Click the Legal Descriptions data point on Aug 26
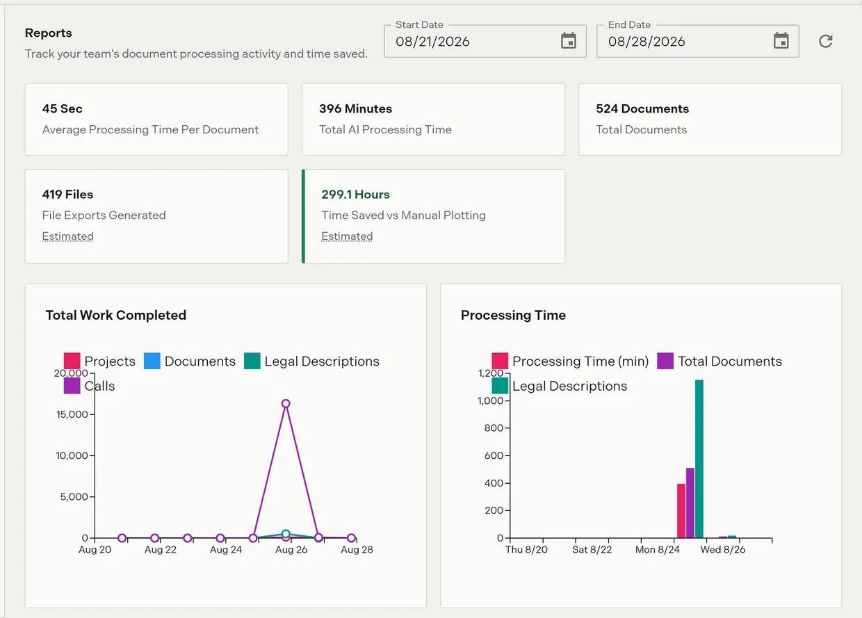This screenshot has width=862, height=618. pos(286,534)
